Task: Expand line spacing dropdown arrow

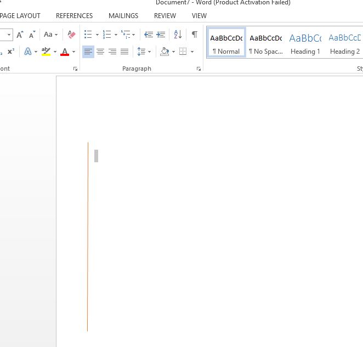Action: coord(149,52)
